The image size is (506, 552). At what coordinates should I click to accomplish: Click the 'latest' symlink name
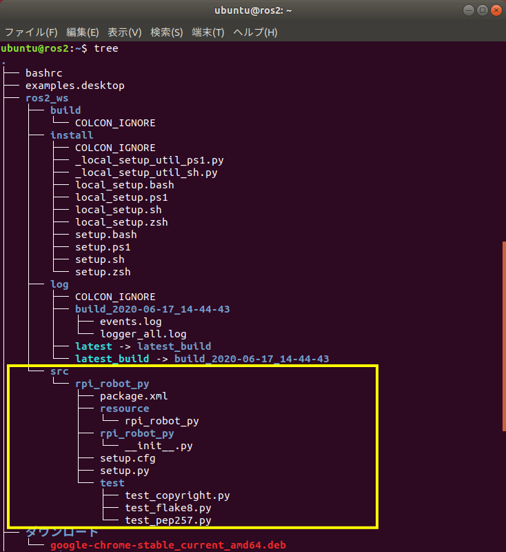[x=94, y=346]
